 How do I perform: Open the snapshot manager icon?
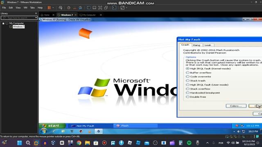click(x=80, y=8)
